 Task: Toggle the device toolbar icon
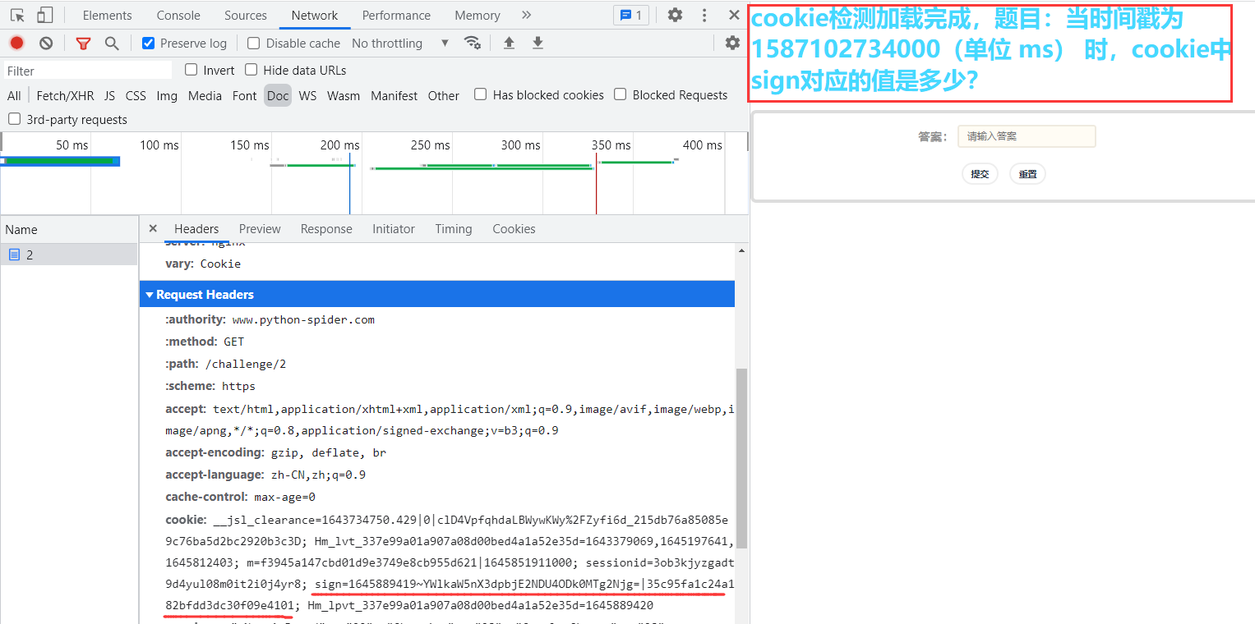(45, 15)
